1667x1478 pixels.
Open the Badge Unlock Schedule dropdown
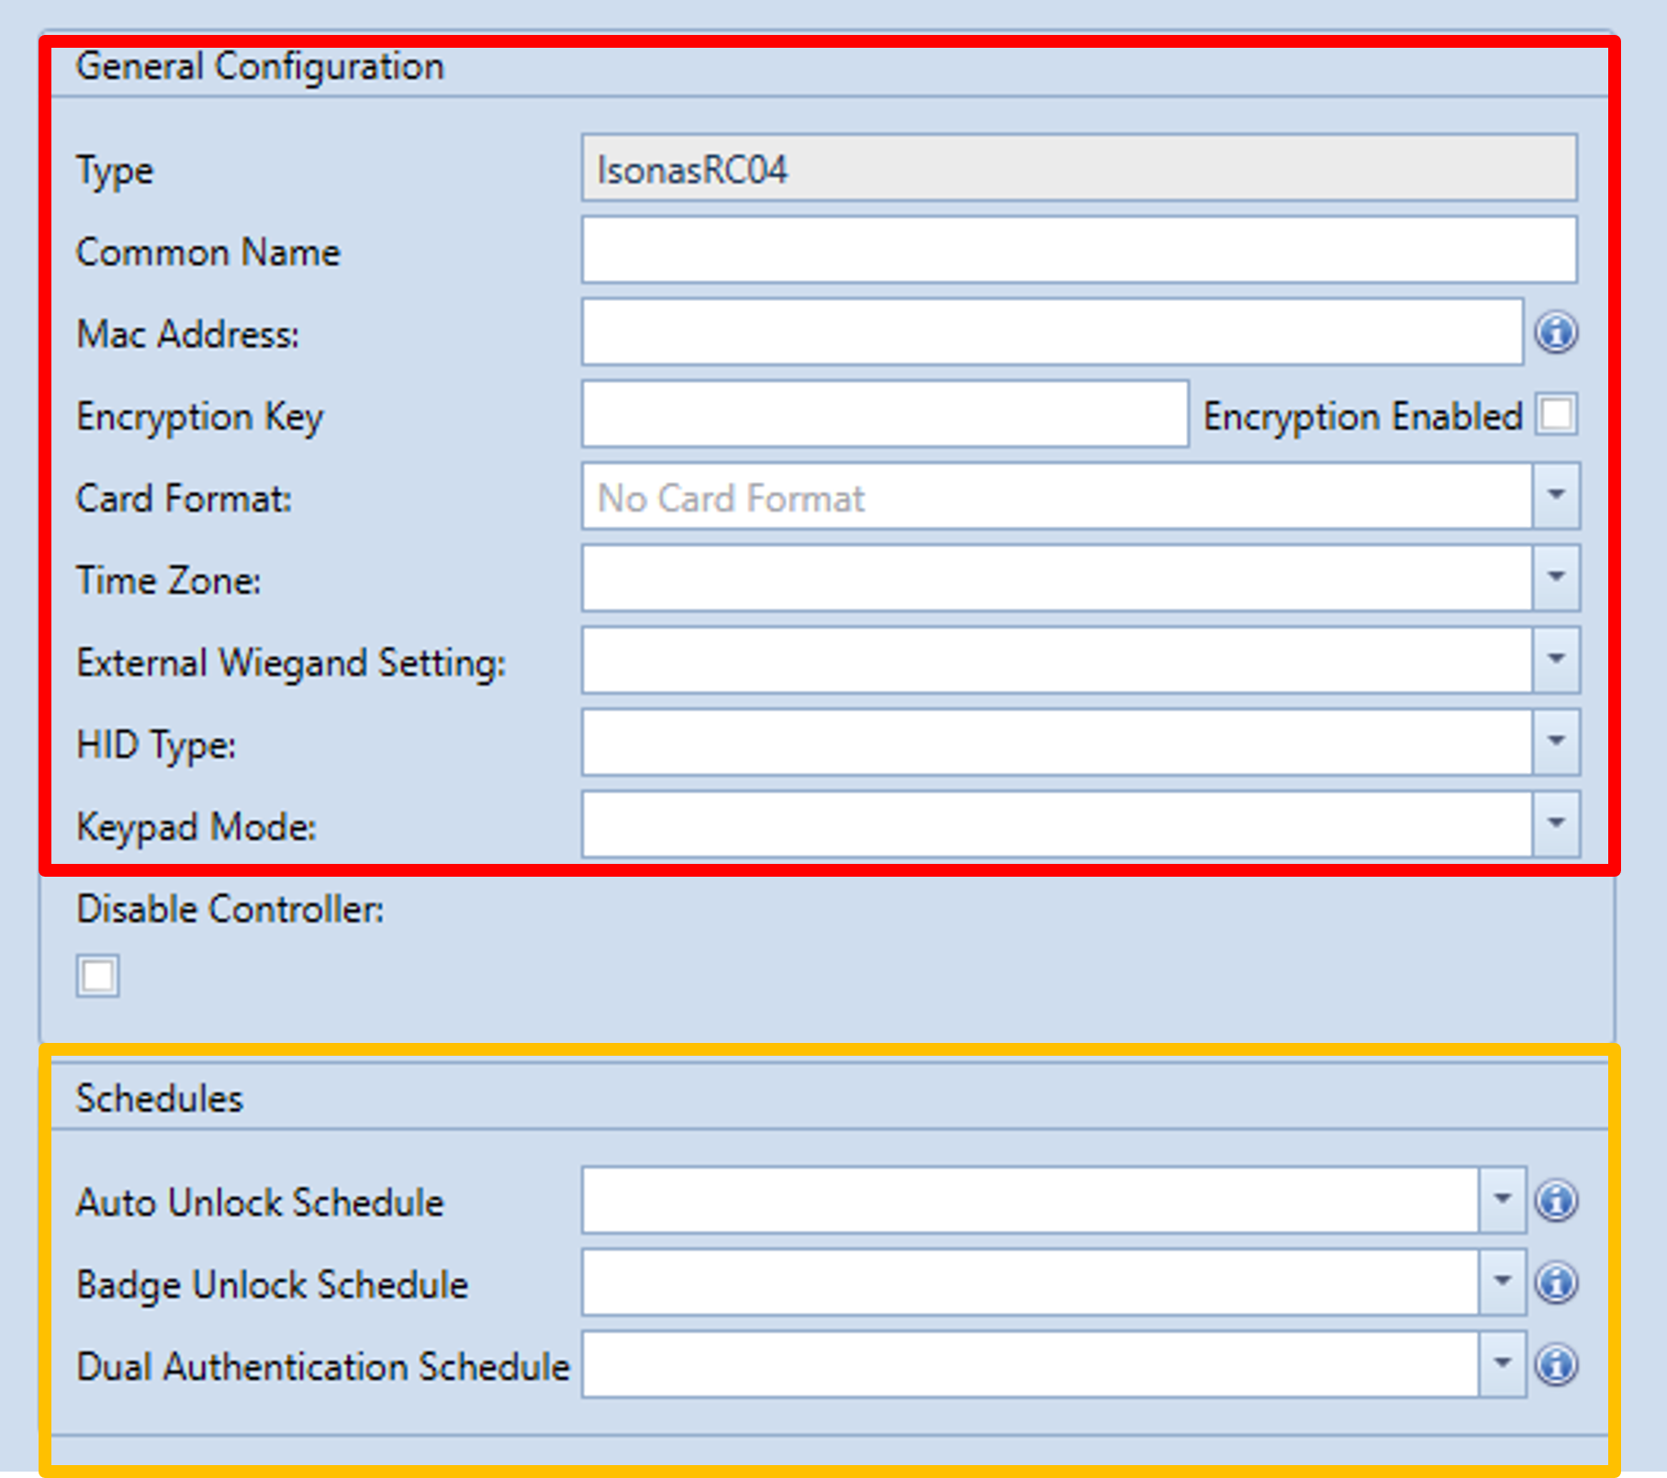(1503, 1282)
